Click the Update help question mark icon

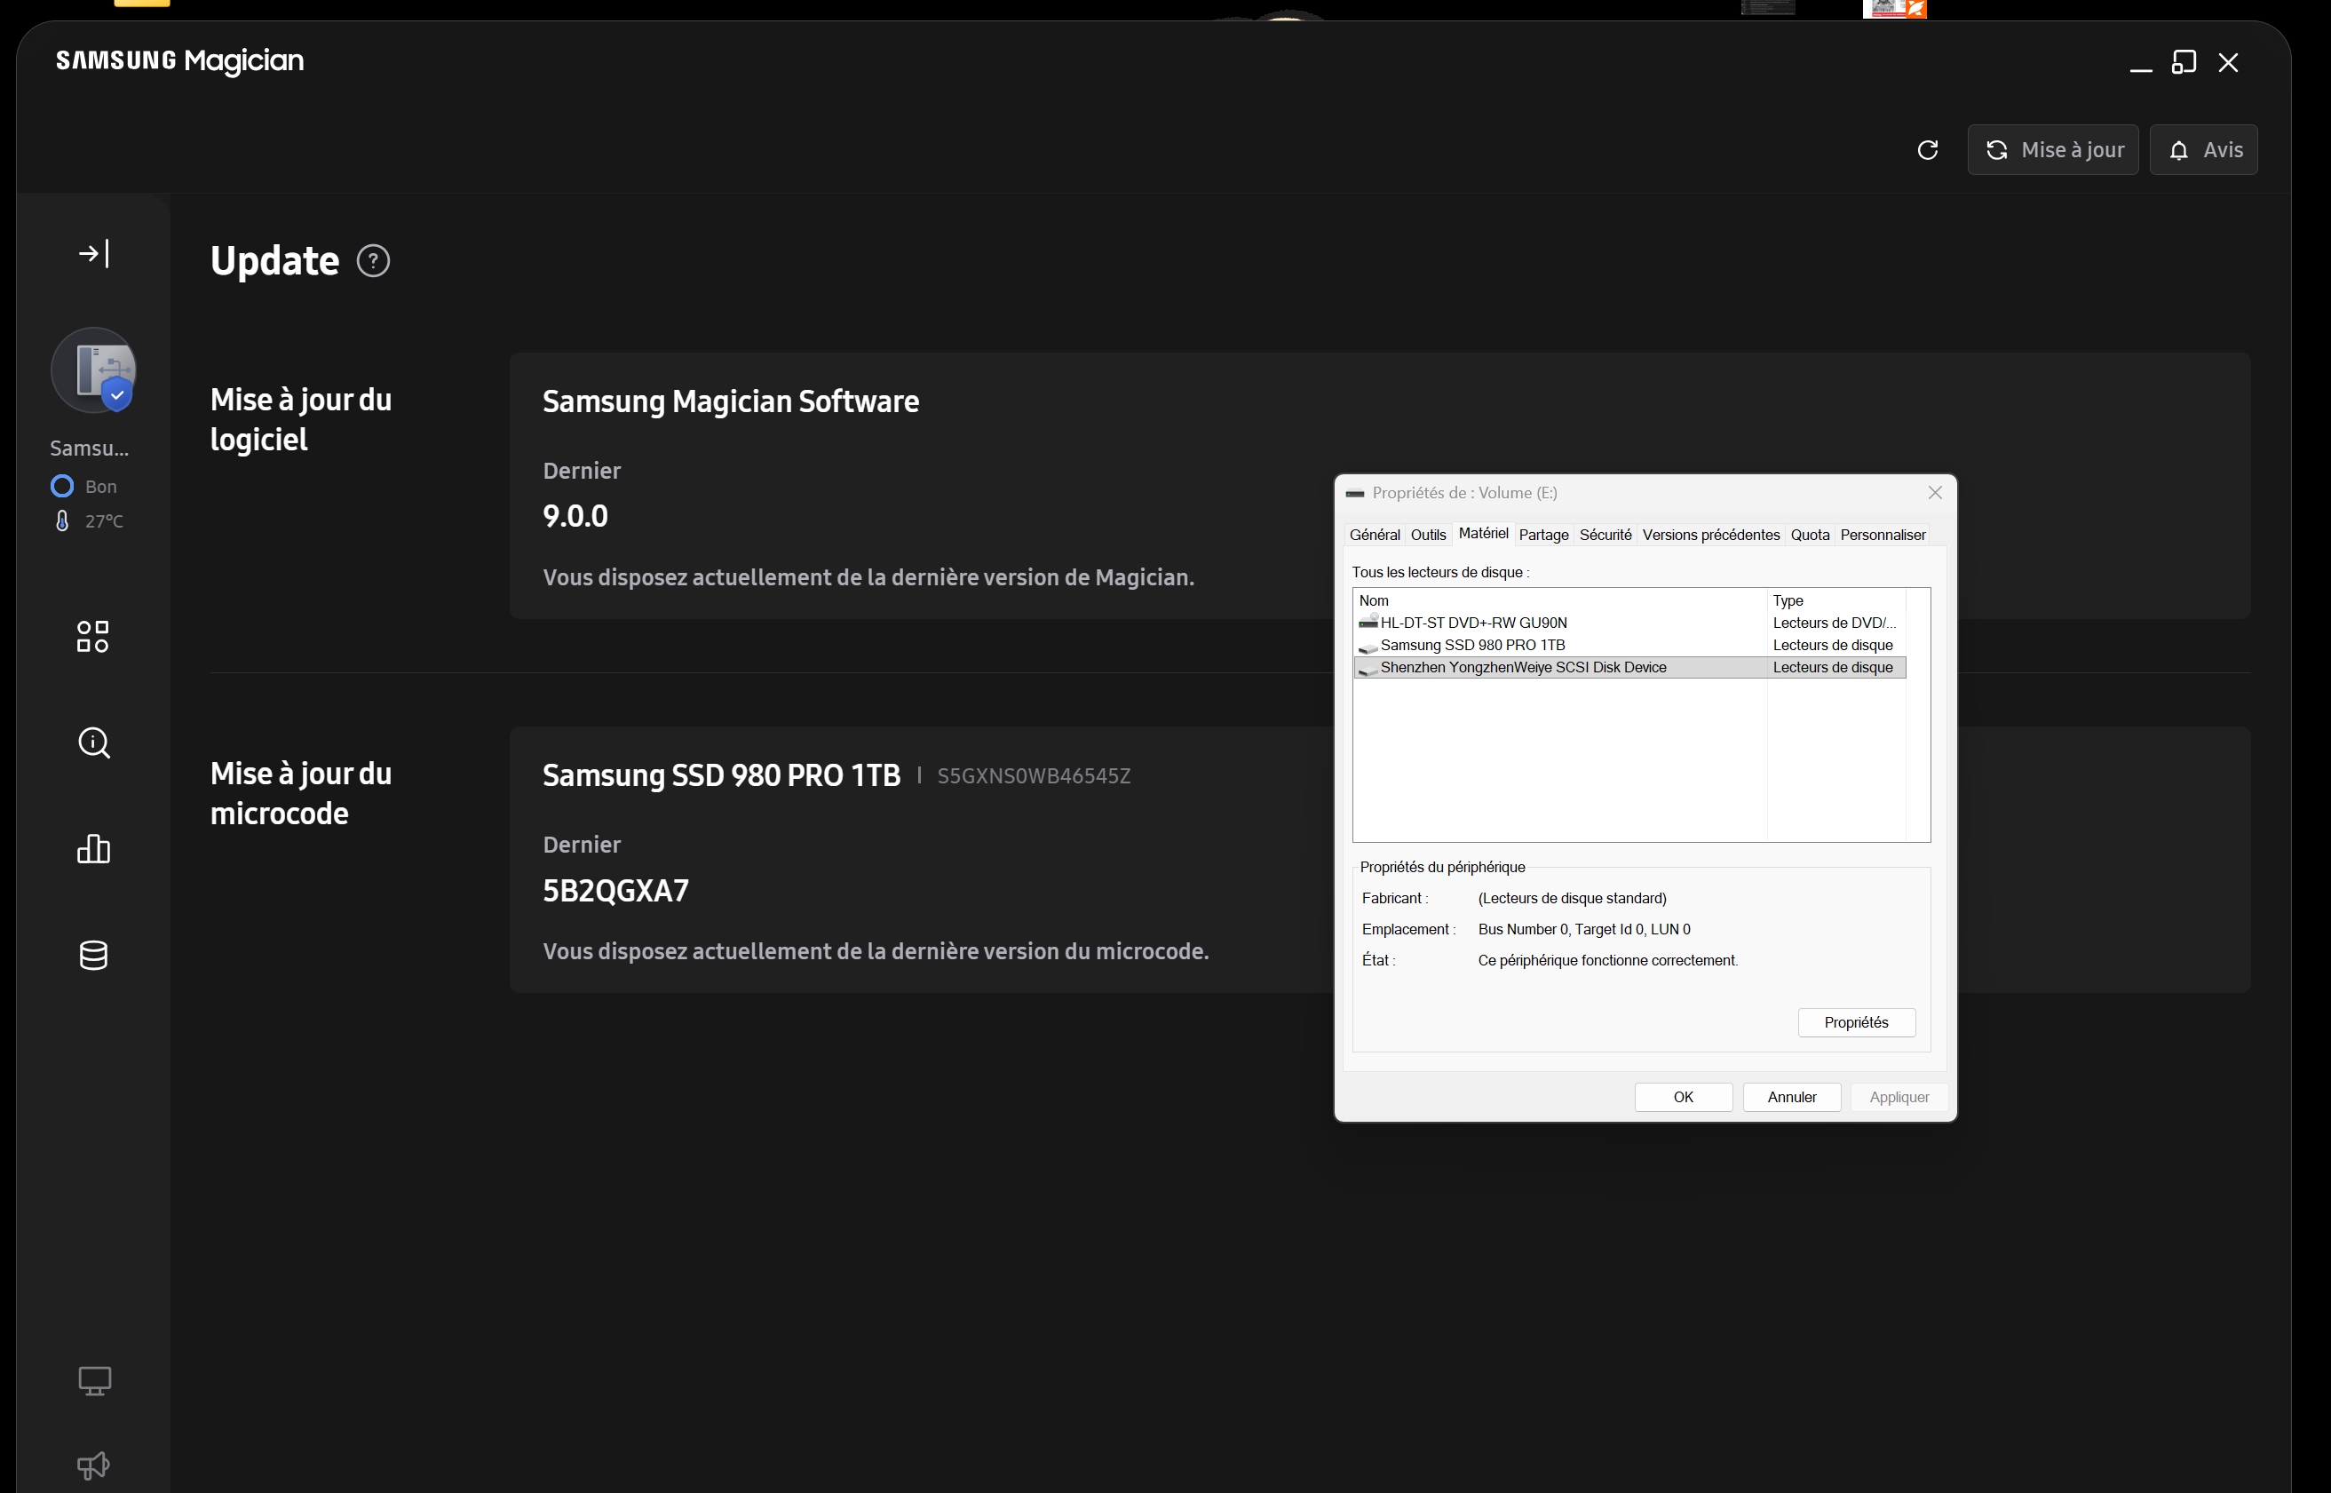coord(373,261)
